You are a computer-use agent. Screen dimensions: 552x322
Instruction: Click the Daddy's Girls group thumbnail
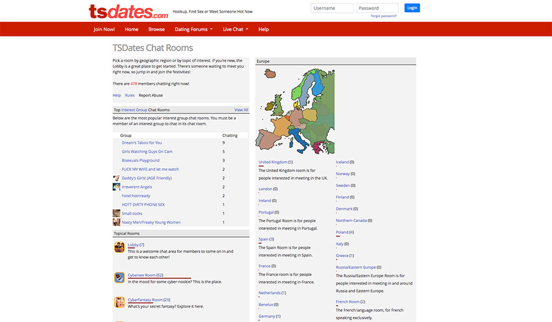[117, 178]
